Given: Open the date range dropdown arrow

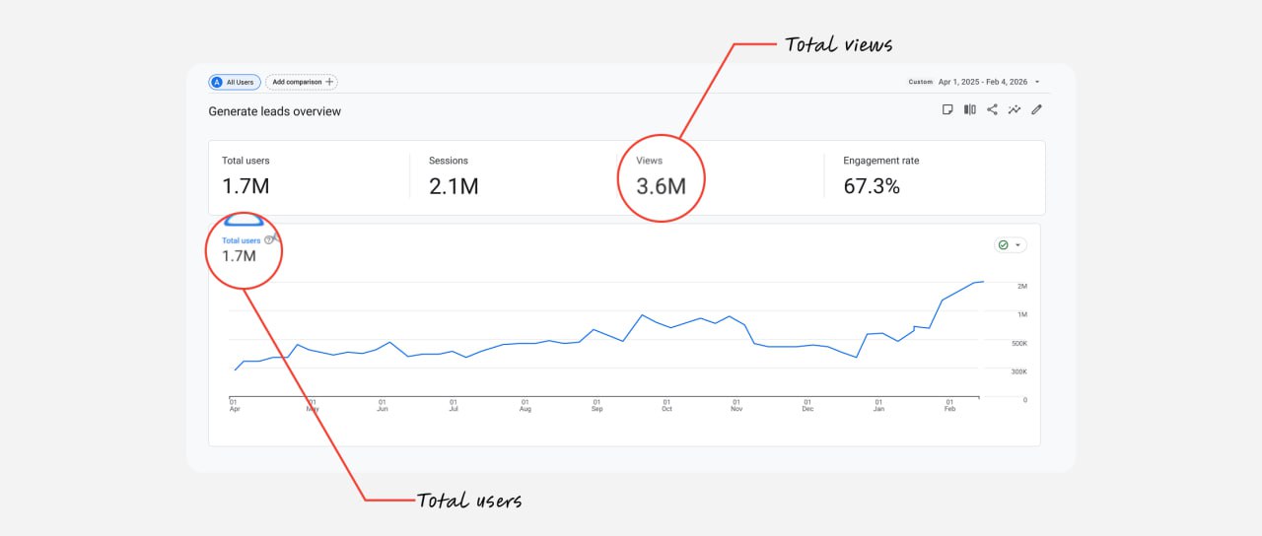Looking at the screenshot, I should 1037,82.
